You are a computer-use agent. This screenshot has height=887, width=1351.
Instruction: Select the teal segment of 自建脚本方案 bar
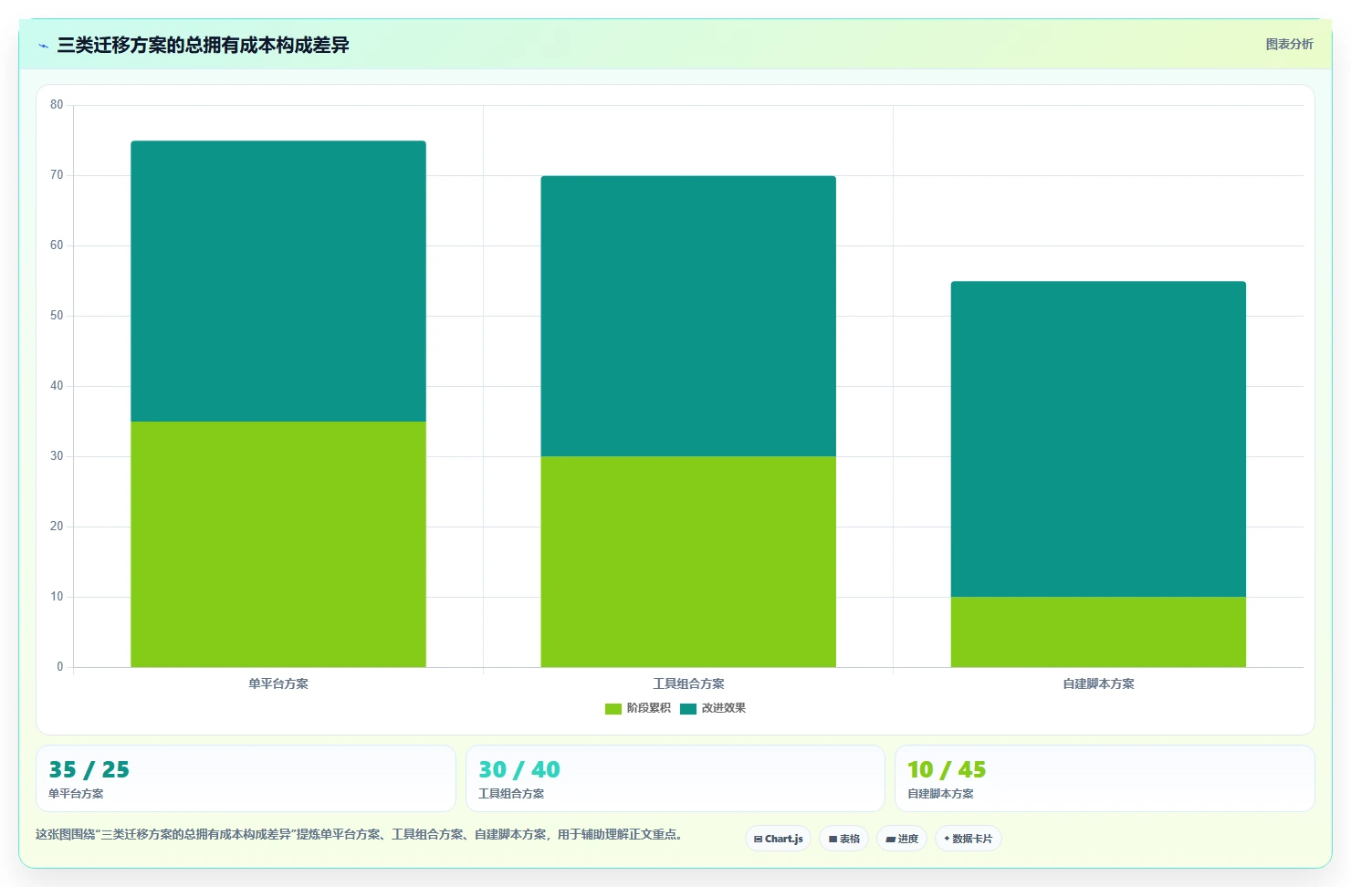coord(1098,439)
